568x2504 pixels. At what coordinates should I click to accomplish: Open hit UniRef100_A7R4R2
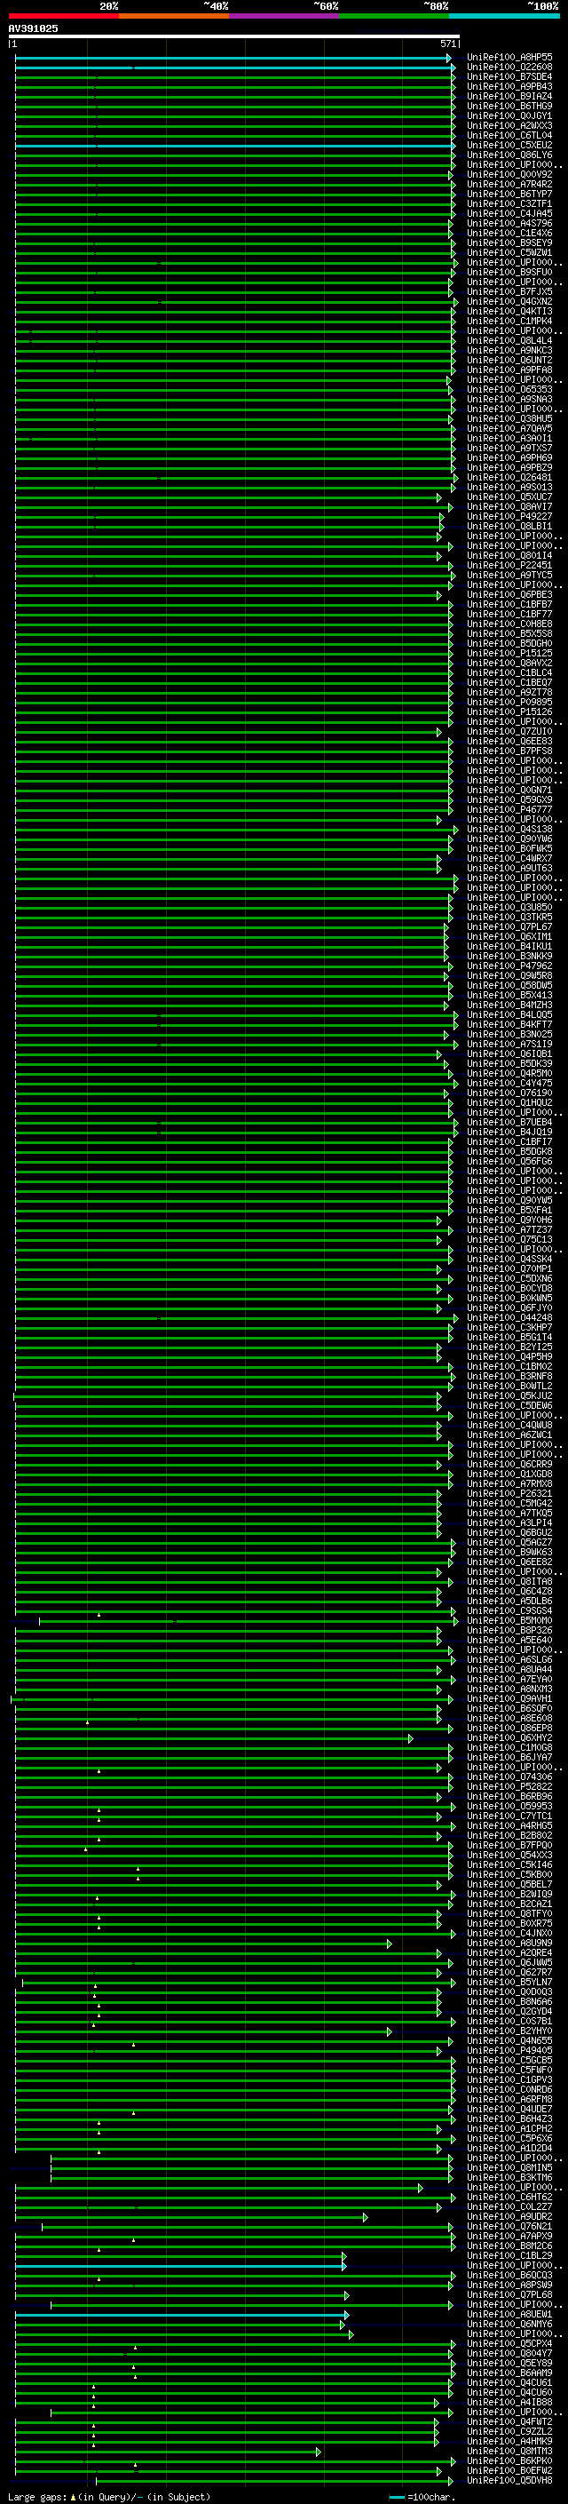pos(509,184)
